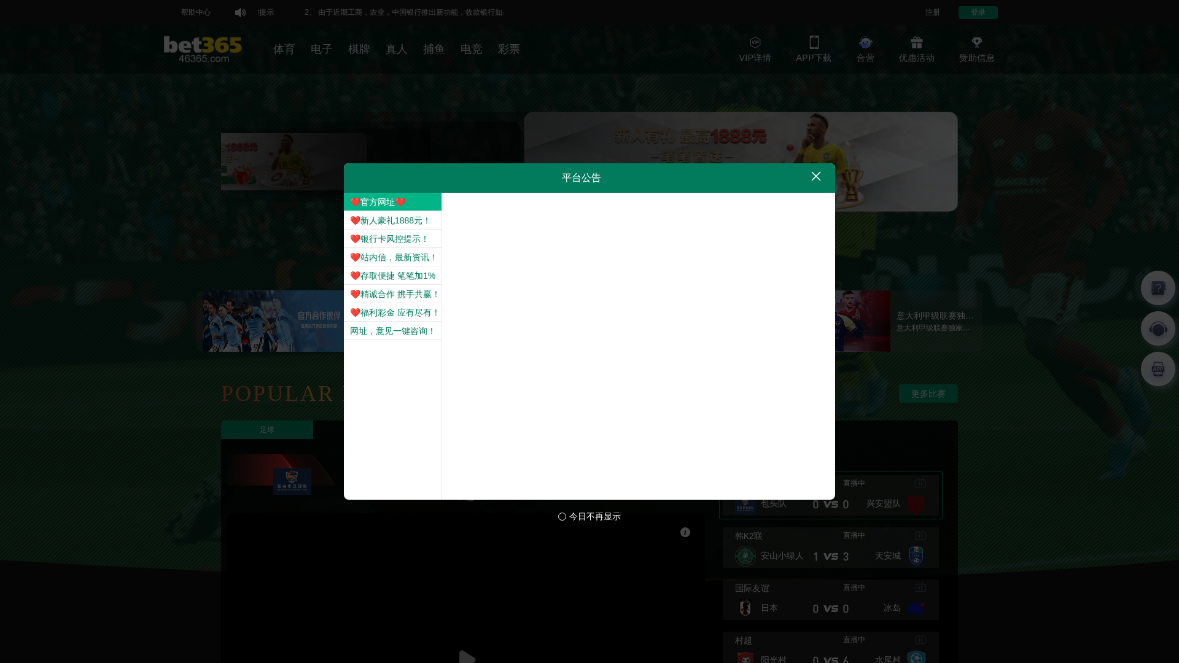Open the 福利彩金 应有尽有 announcement
This screenshot has height=663, width=1179.
[392, 312]
